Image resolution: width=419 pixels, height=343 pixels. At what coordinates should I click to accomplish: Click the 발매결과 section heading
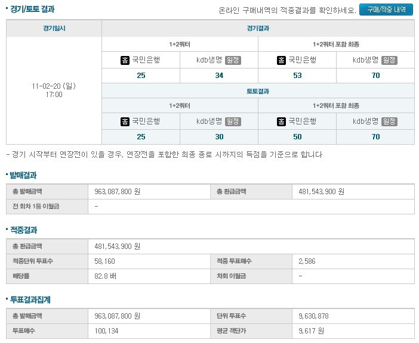coord(23,175)
